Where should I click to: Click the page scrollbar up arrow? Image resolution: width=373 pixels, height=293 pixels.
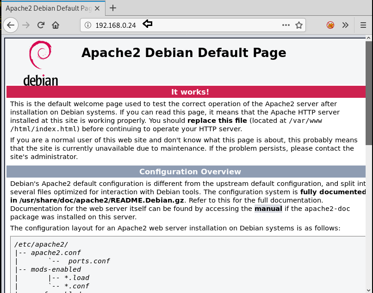(368, 38)
